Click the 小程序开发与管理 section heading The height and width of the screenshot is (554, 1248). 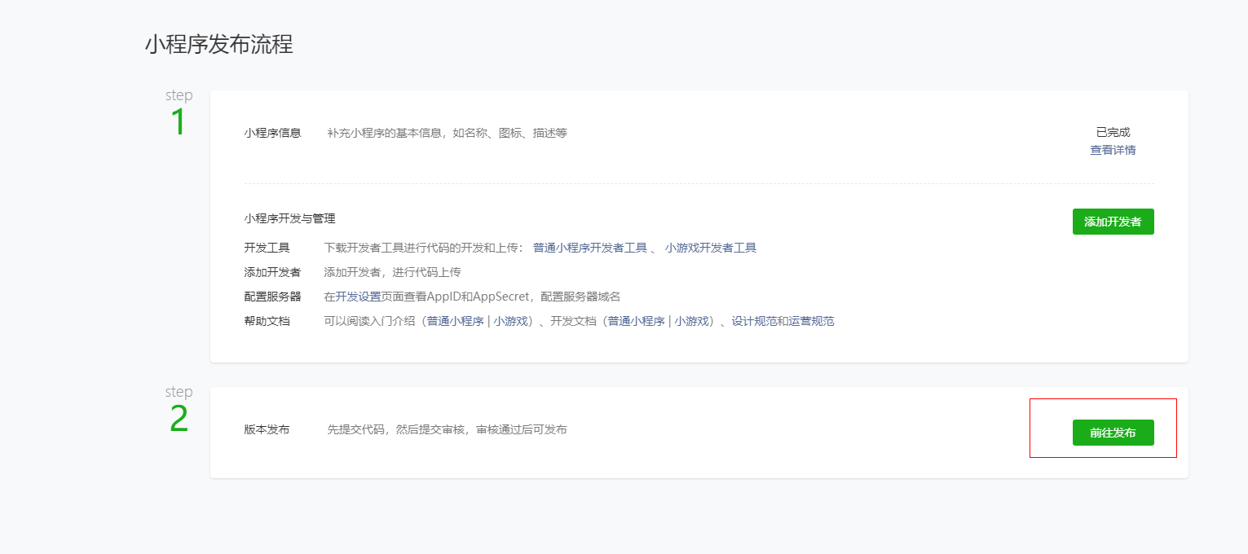(x=289, y=219)
